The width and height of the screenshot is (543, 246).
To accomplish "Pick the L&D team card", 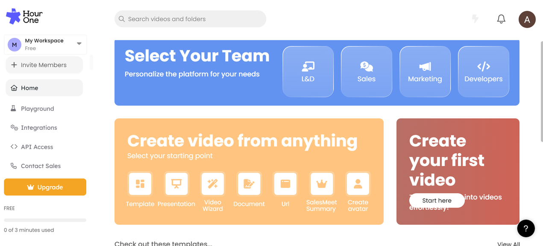I will coord(308,72).
